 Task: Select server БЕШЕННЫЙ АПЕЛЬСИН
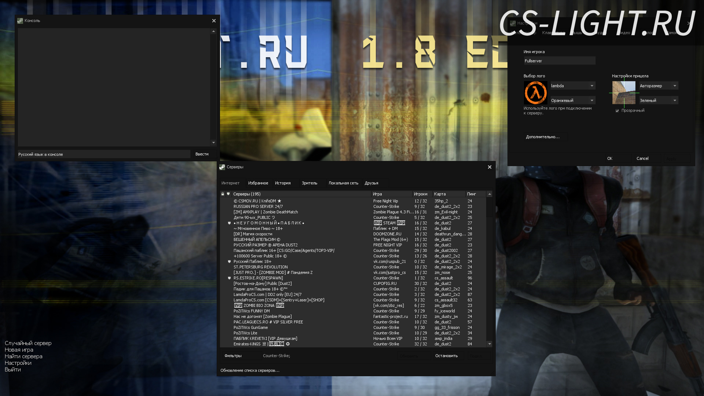pyautogui.click(x=353, y=239)
